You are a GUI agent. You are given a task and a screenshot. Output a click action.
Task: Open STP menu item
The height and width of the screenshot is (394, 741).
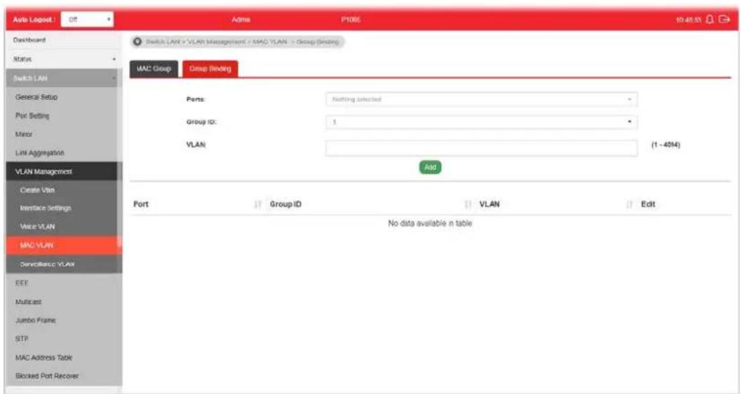(x=64, y=339)
